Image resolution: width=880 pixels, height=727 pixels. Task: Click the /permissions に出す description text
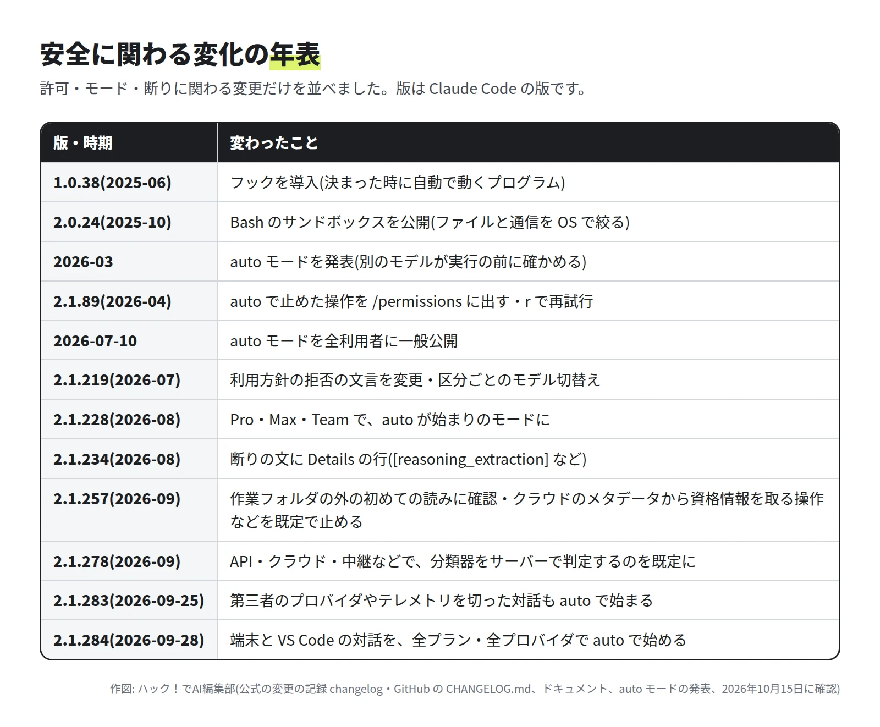pyautogui.click(x=411, y=301)
